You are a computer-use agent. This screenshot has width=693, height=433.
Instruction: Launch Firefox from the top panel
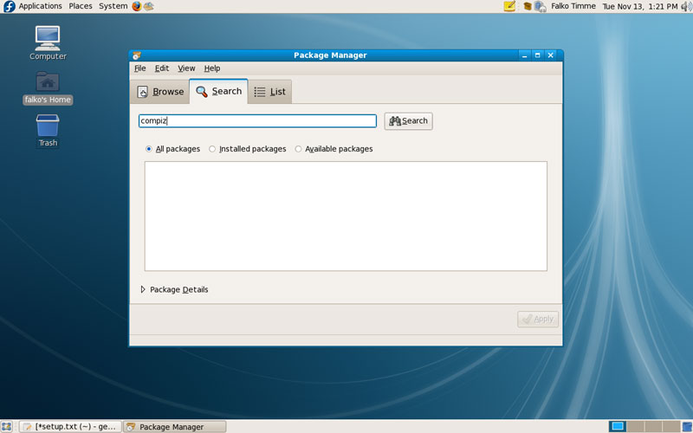pyautogui.click(x=137, y=6)
